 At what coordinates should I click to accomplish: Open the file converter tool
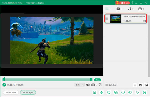(x=109, y=92)
